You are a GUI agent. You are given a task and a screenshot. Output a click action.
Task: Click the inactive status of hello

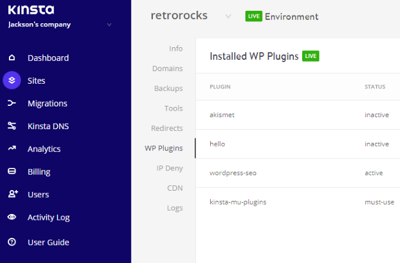click(377, 144)
